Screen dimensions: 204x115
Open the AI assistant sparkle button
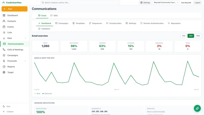tap(197, 108)
